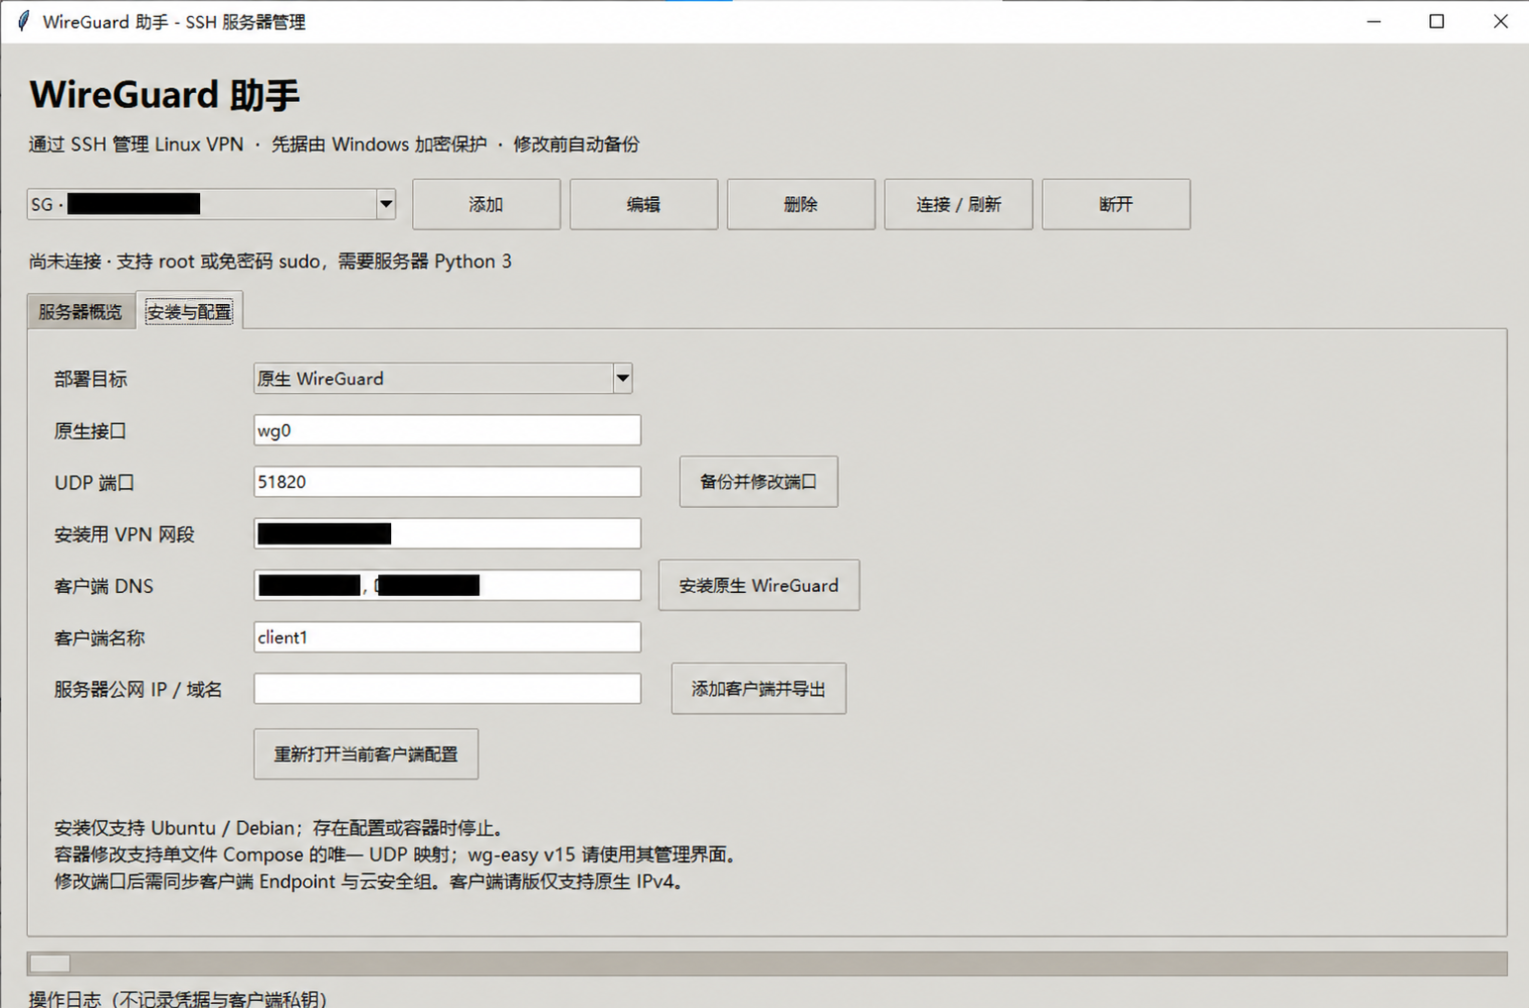The width and height of the screenshot is (1529, 1008).
Task: Click the 部署目标 label
Action: coord(91,379)
